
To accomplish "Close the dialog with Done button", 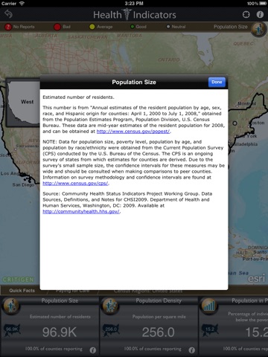I will (217, 82).
